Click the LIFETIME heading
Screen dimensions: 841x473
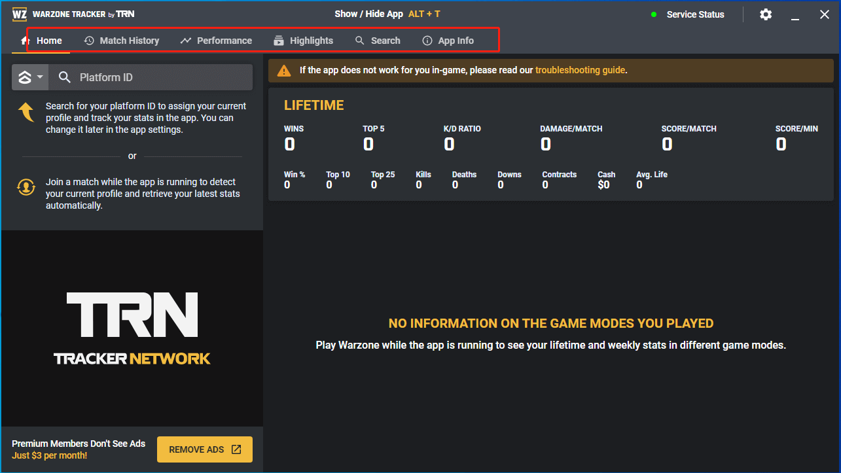click(x=314, y=105)
